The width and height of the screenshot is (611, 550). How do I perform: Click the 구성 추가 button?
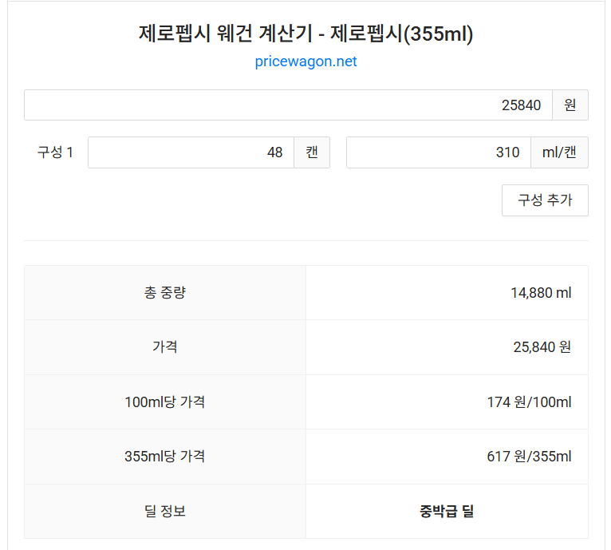tap(545, 200)
